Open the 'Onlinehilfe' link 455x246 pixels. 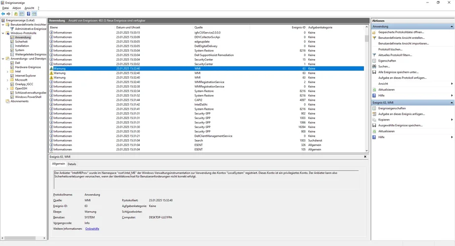pos(92,229)
